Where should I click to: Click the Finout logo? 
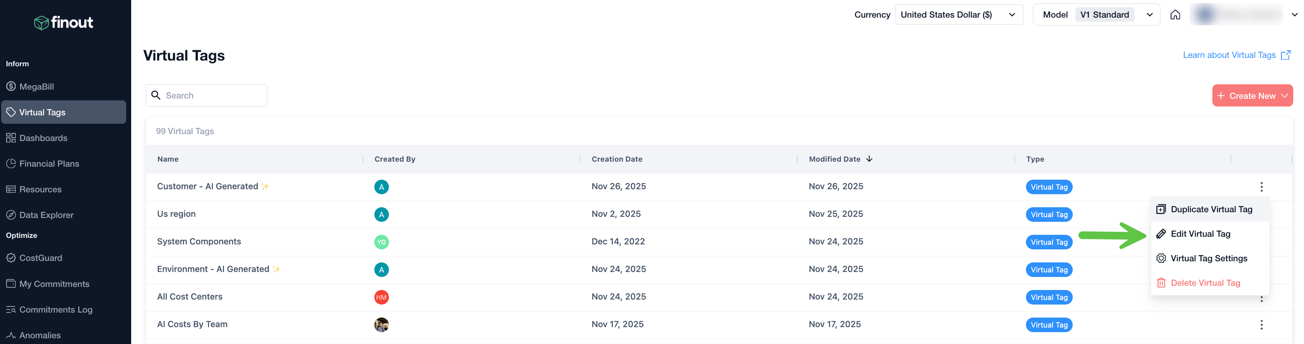(x=64, y=22)
